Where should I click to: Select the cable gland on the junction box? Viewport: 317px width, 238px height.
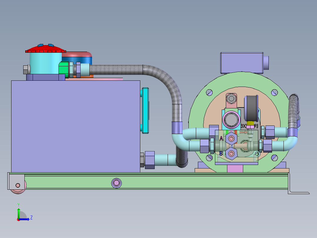[x=266, y=62]
